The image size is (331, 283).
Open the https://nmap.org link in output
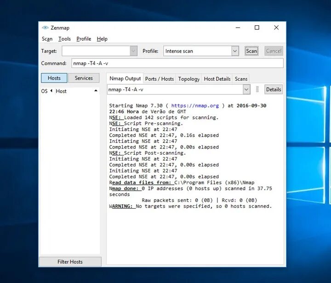(195, 105)
